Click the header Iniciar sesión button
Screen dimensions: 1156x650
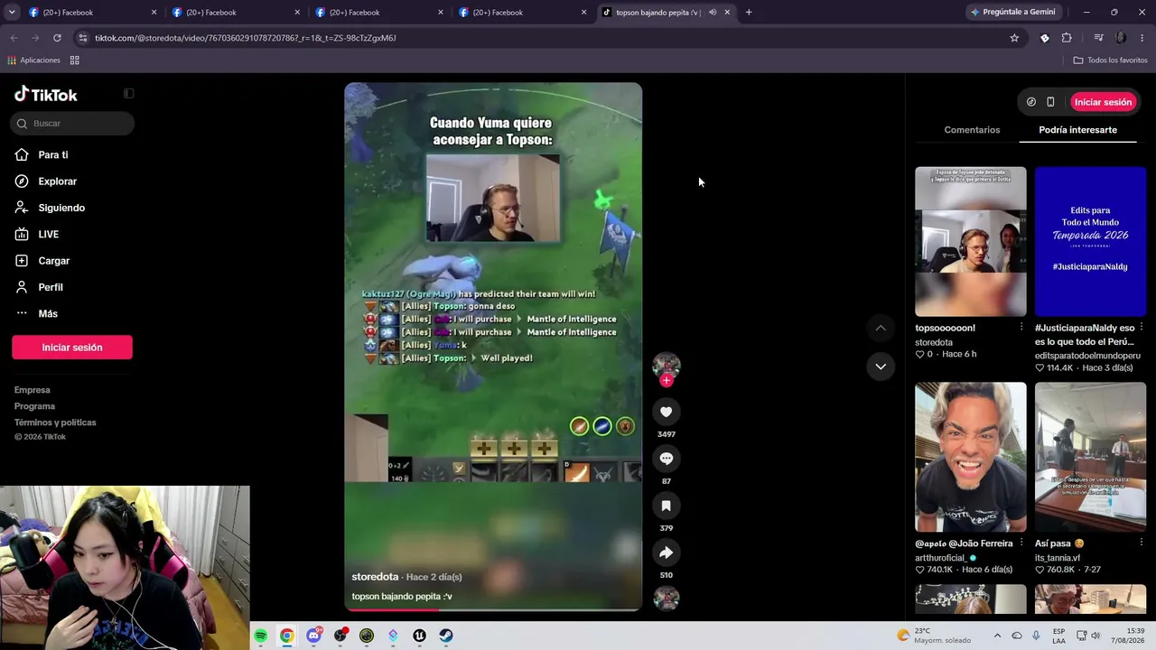1103,102
